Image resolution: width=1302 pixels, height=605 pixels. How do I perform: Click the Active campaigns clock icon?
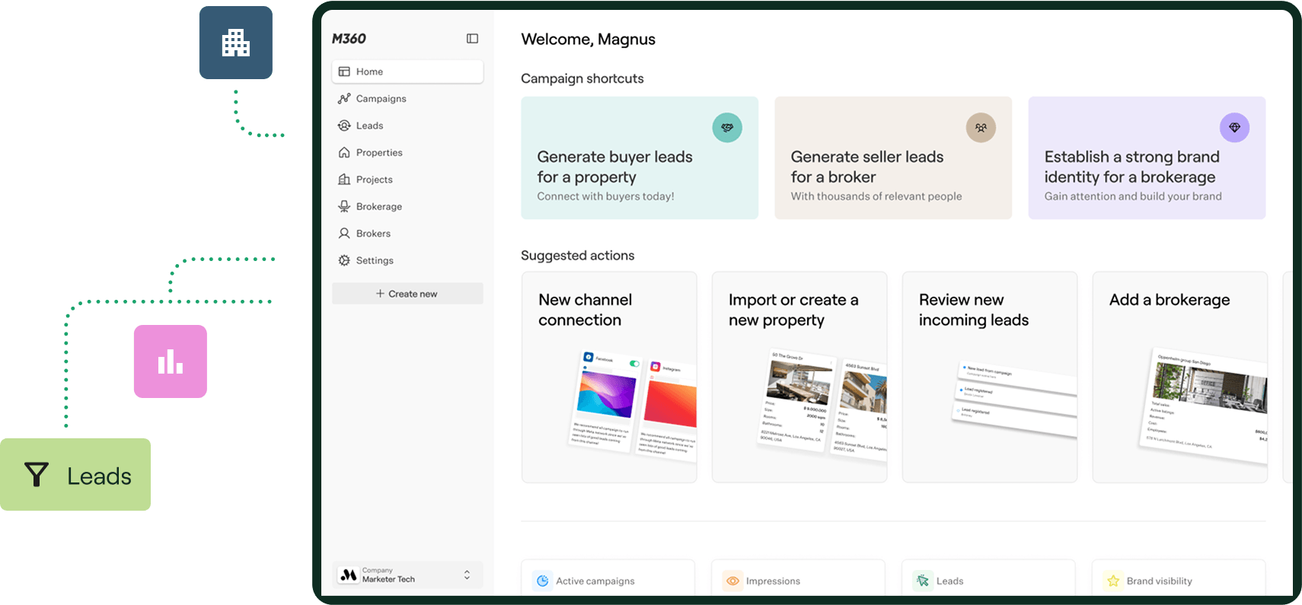[x=543, y=581]
